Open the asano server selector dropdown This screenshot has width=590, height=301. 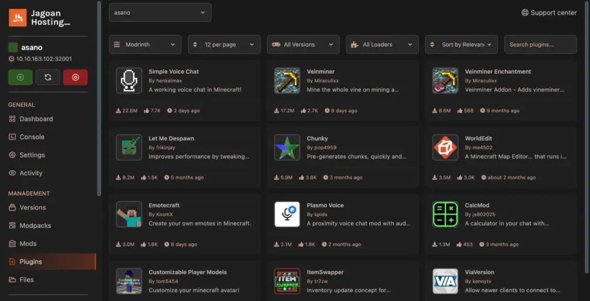[x=160, y=13]
